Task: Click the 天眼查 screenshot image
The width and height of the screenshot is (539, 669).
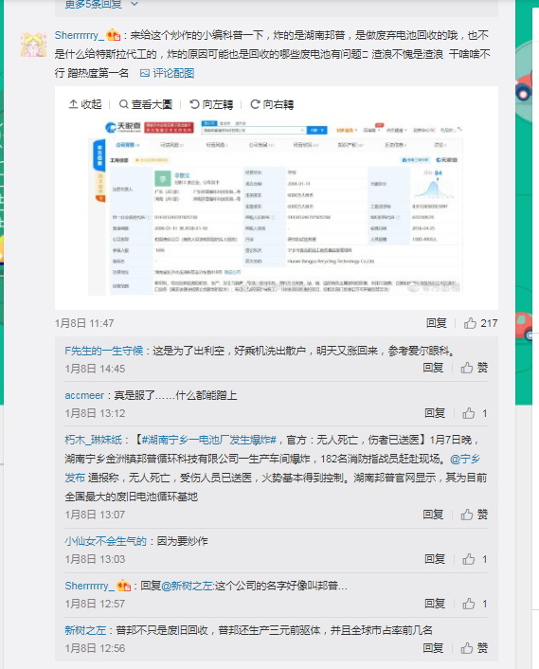Action: coord(277,206)
